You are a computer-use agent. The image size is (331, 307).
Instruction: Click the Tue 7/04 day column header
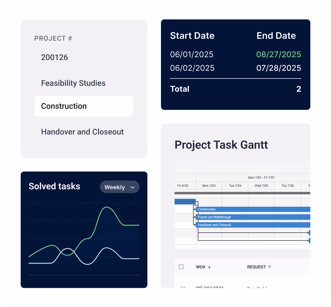coord(235,186)
